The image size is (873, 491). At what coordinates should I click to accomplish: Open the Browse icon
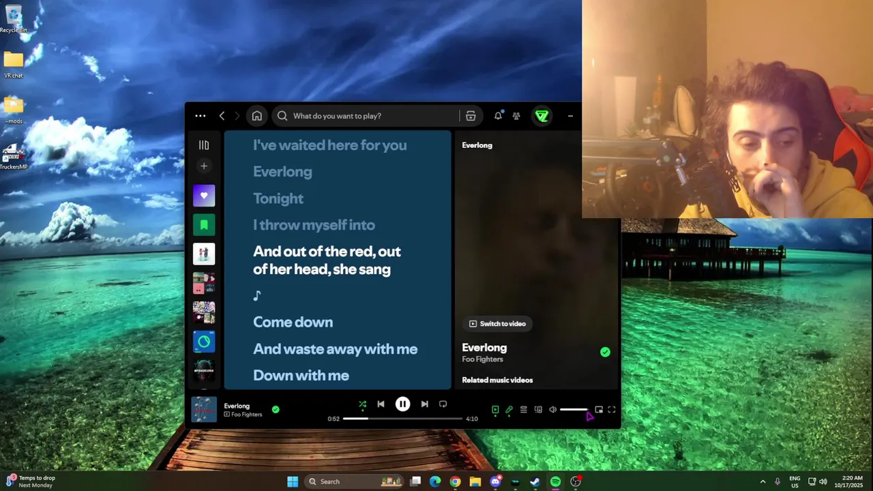[471, 116]
